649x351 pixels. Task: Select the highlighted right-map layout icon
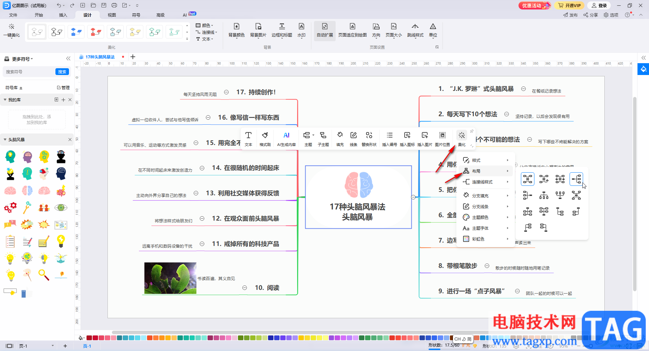[576, 179]
